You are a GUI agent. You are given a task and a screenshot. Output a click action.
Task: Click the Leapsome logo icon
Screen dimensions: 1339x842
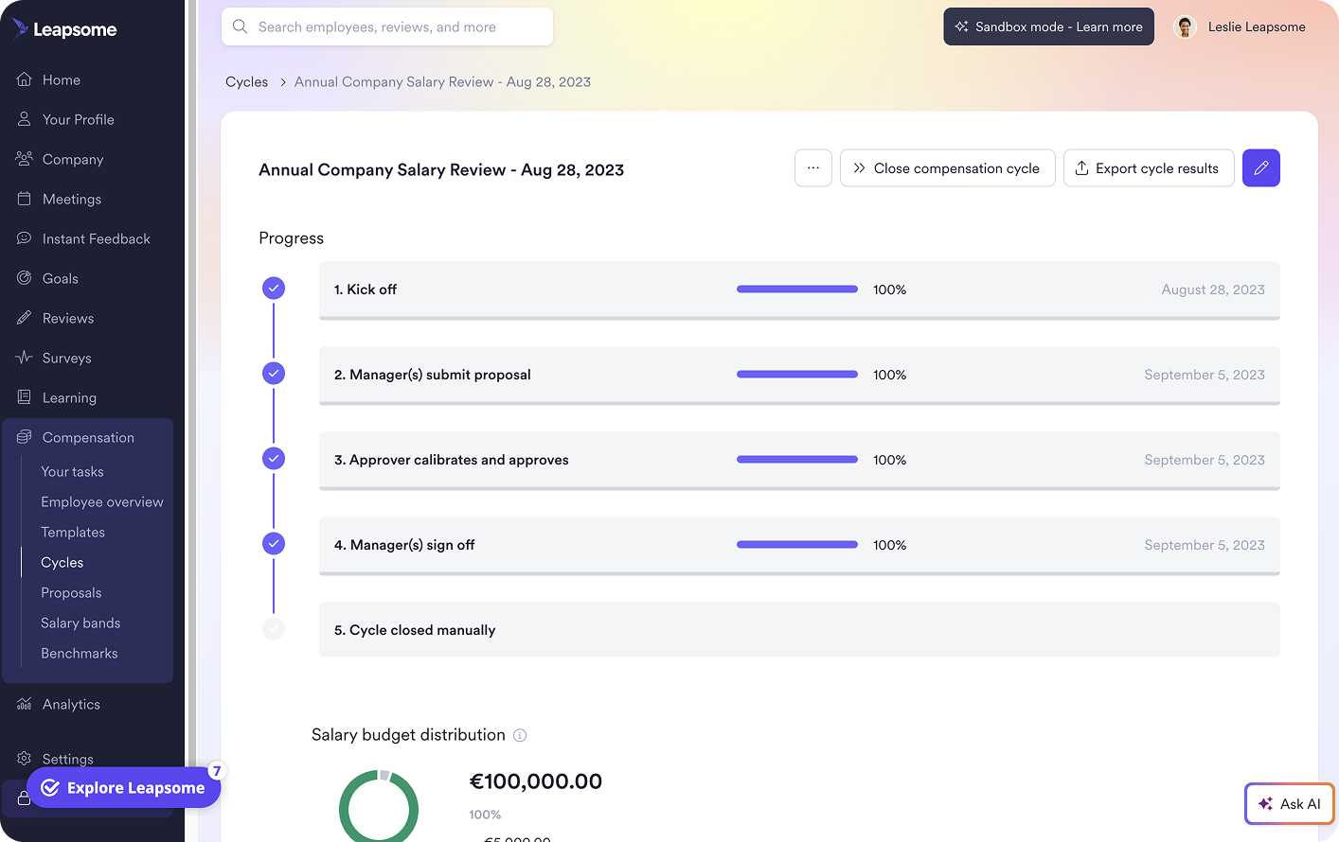22,28
